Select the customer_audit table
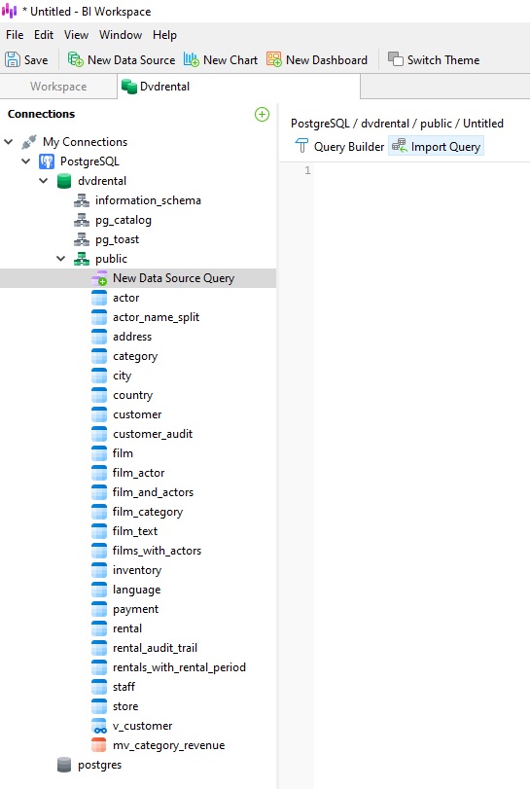Viewport: 530px width, 789px height. [153, 434]
